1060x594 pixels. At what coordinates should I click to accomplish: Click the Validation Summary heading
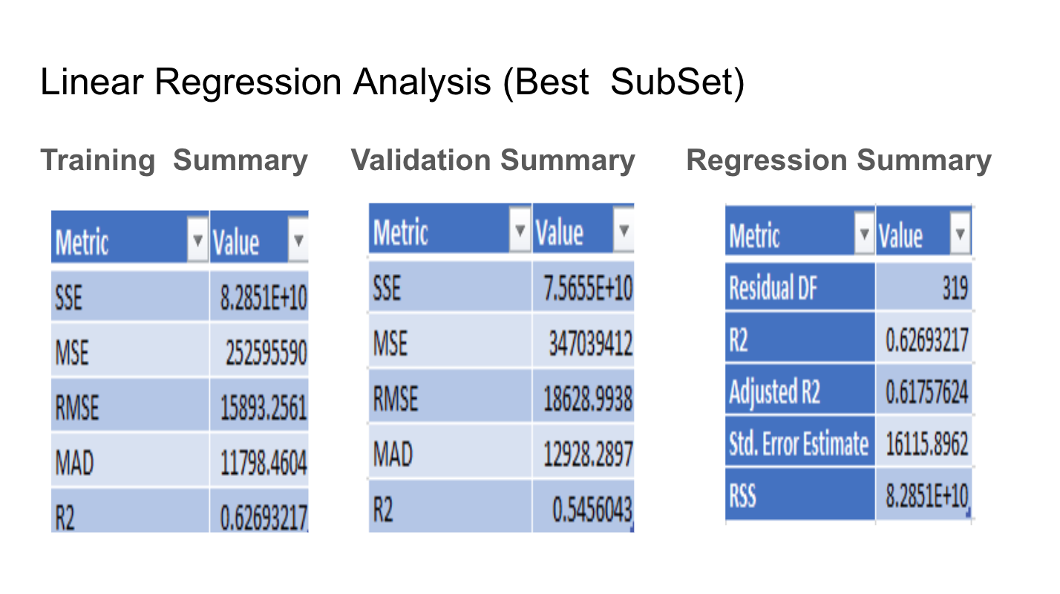coord(494,159)
